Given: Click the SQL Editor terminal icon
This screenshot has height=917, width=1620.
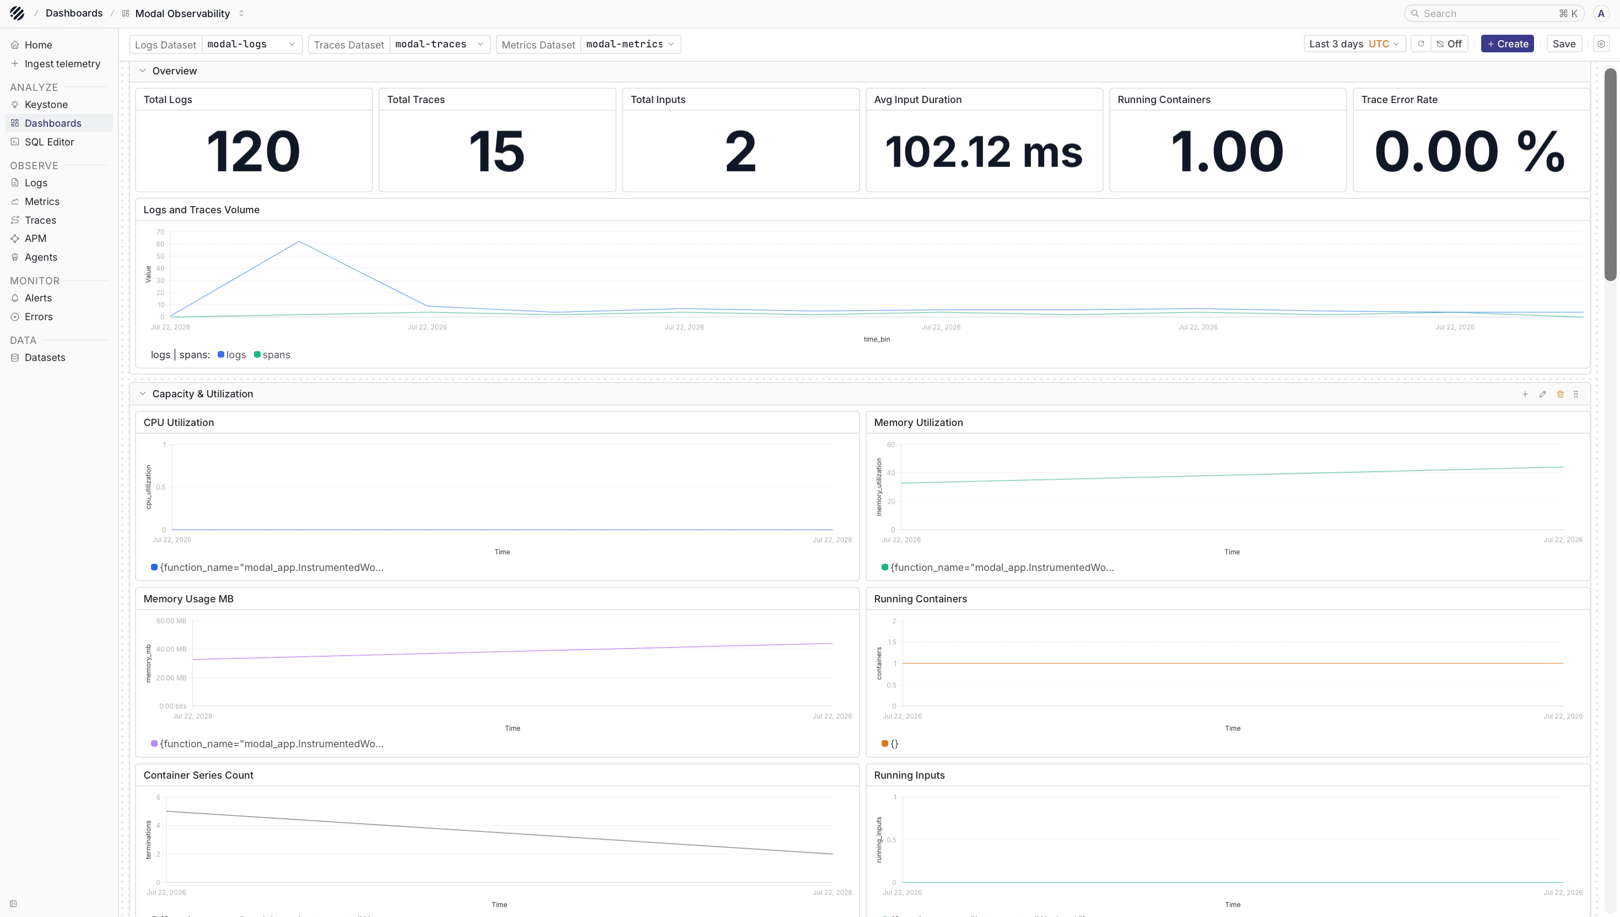Looking at the screenshot, I should (14, 142).
